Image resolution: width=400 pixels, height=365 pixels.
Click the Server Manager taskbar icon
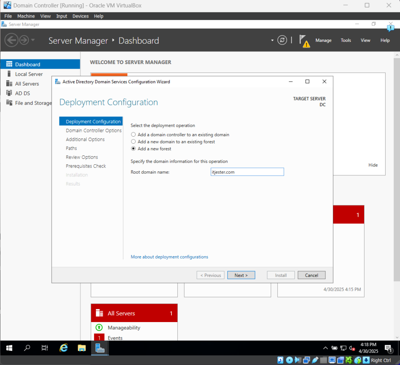pos(100,348)
